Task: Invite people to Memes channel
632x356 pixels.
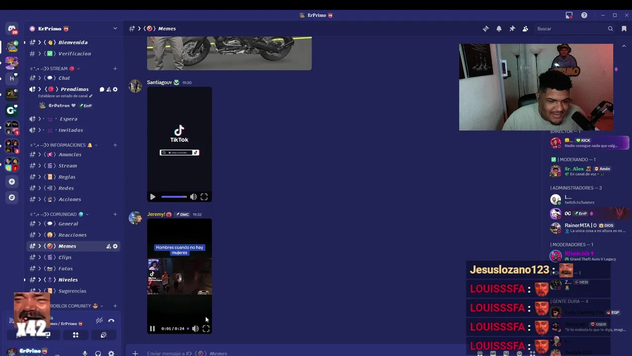Action: coord(109,246)
